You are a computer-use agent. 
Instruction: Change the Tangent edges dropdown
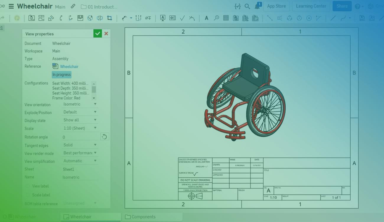click(80, 145)
